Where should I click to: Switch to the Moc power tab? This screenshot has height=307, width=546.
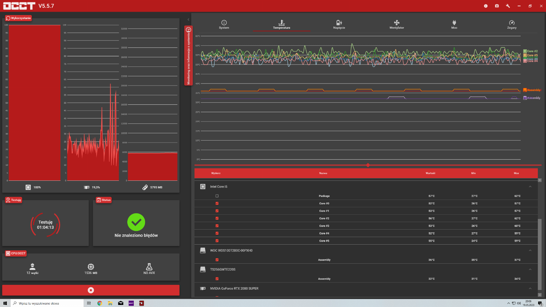454,25
